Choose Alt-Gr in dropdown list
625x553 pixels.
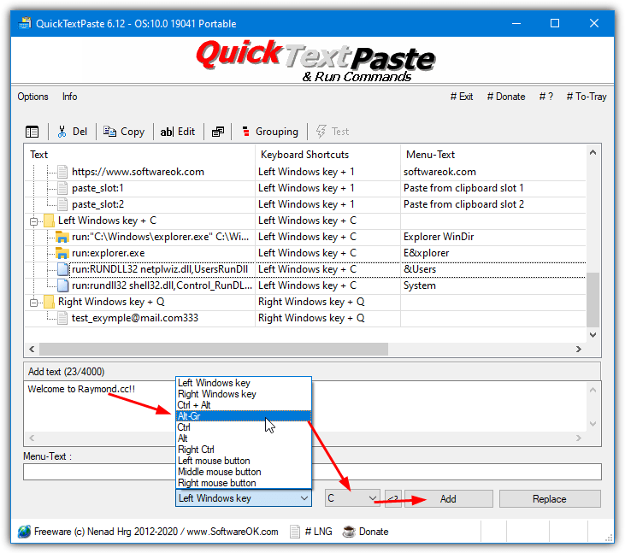point(244,416)
